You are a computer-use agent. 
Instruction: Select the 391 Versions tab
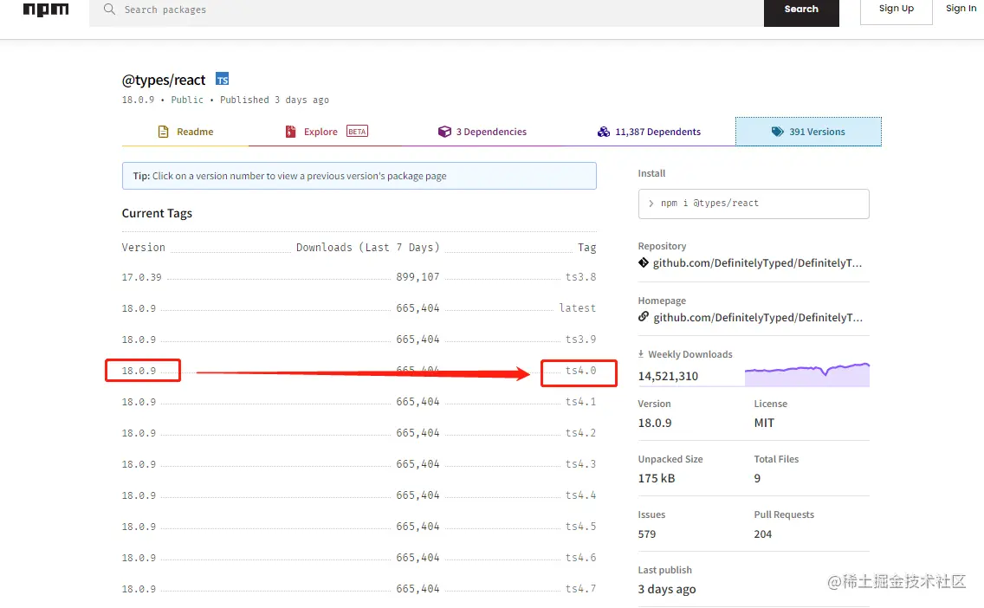808,132
